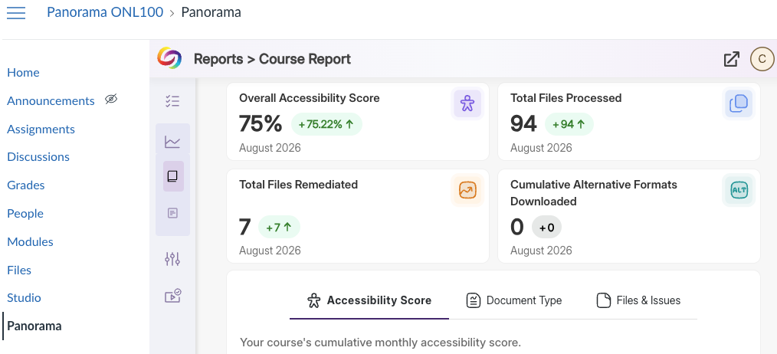The image size is (777, 354).
Task: Switch to the Files & Issues tab
Action: coord(638,300)
